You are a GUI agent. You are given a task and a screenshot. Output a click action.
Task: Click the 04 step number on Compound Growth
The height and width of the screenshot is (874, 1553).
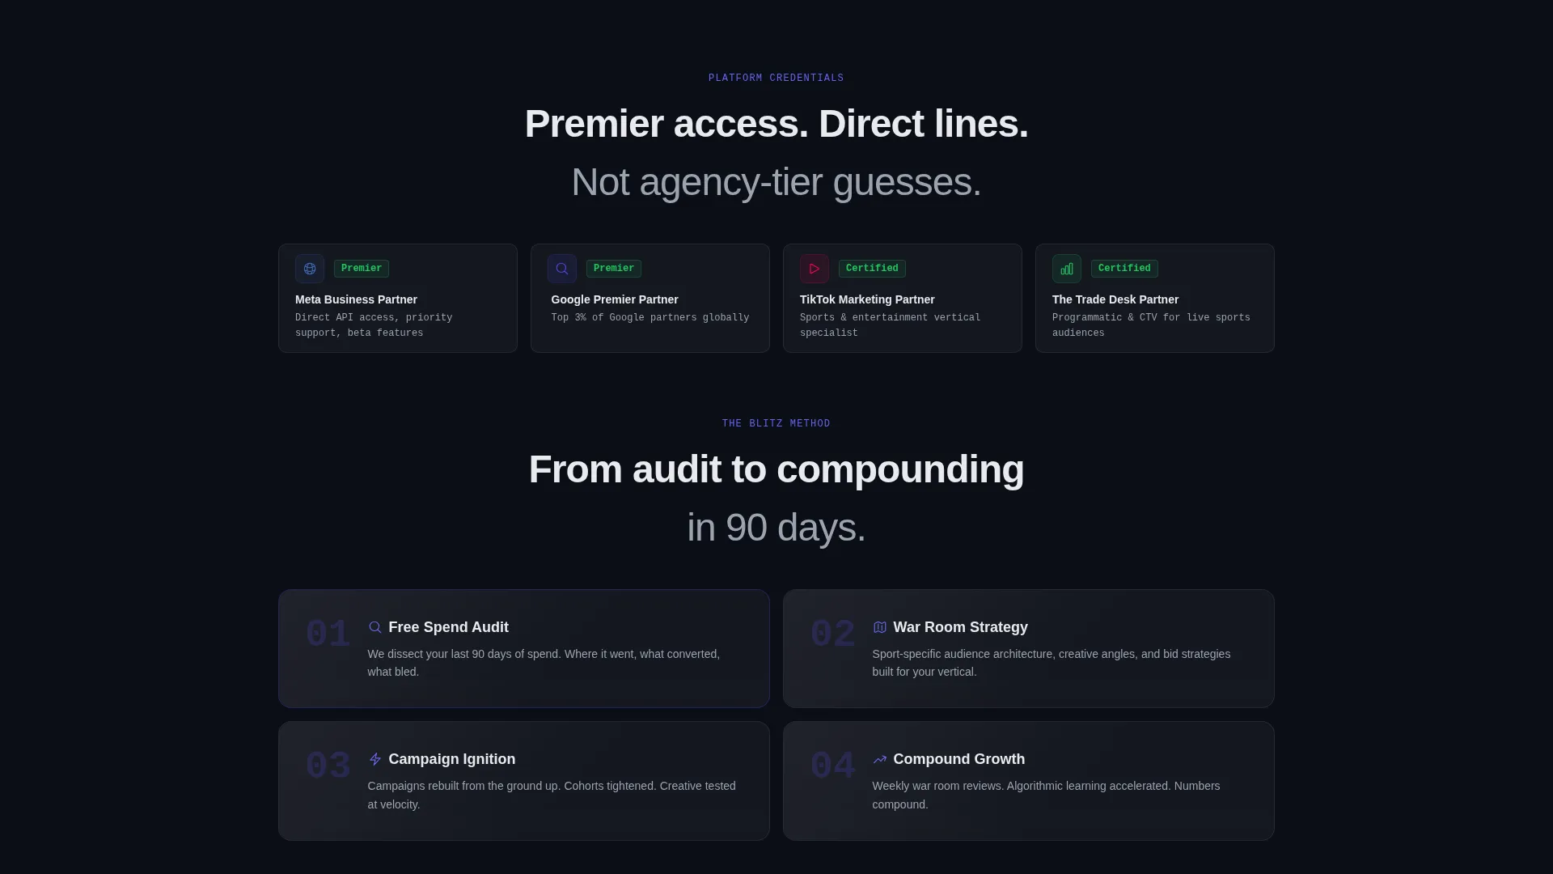(832, 766)
